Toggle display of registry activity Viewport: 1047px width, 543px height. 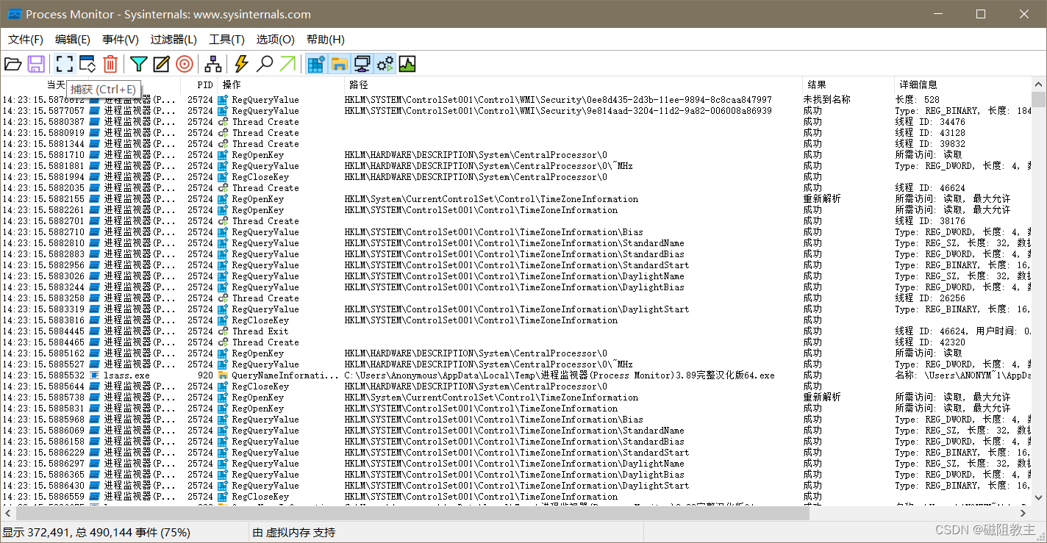(315, 64)
